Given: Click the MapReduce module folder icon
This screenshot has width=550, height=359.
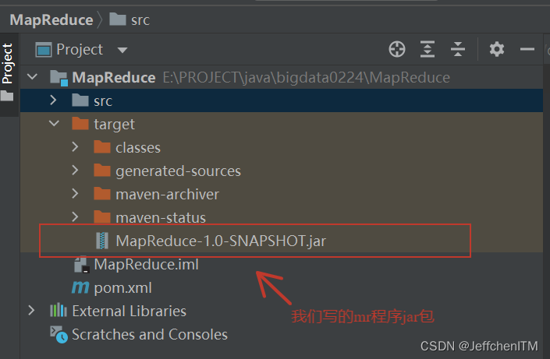Looking at the screenshot, I should tap(59, 78).
